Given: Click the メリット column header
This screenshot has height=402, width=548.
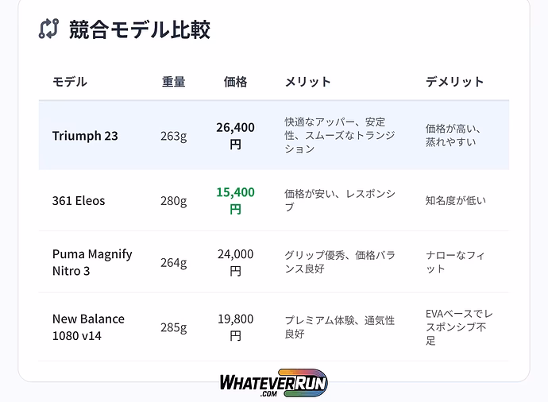Looking at the screenshot, I should point(307,82).
